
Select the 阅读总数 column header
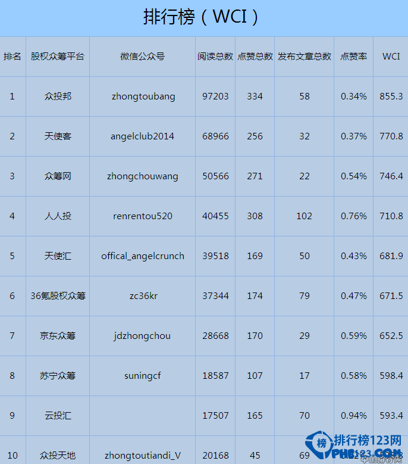215,56
